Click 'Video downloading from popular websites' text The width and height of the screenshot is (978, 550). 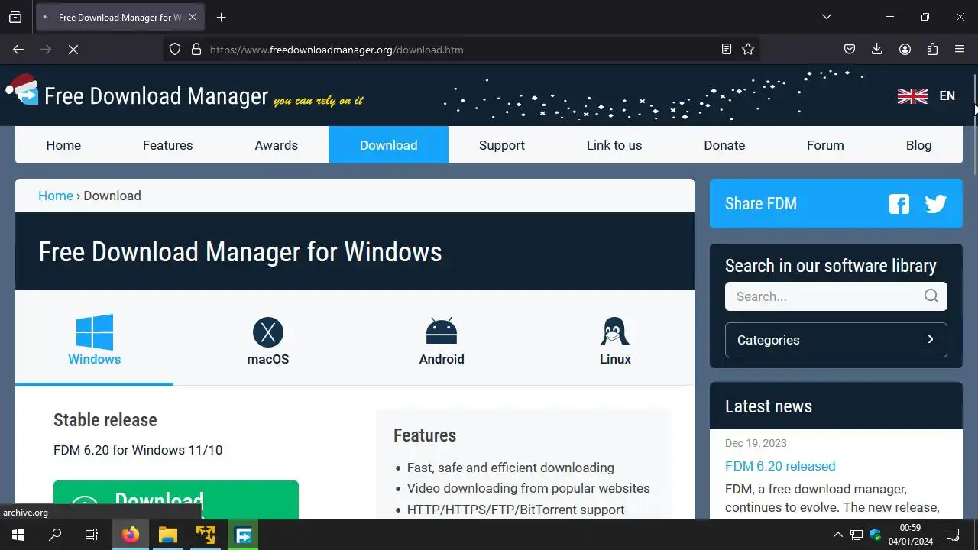[x=528, y=488]
